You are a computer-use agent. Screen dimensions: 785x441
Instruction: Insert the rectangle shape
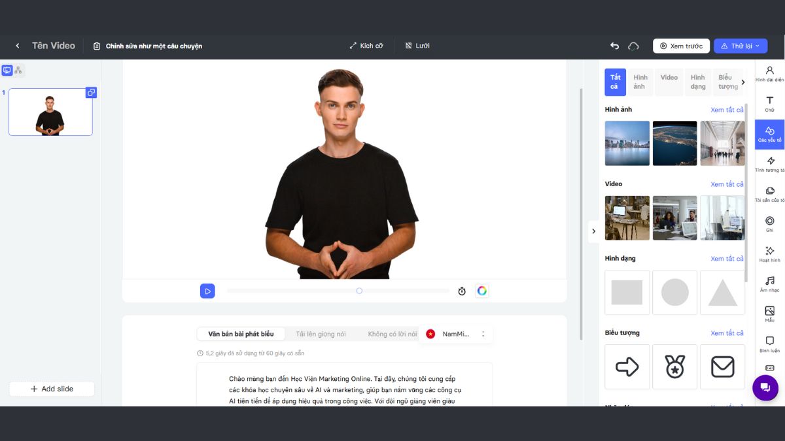[627, 292]
